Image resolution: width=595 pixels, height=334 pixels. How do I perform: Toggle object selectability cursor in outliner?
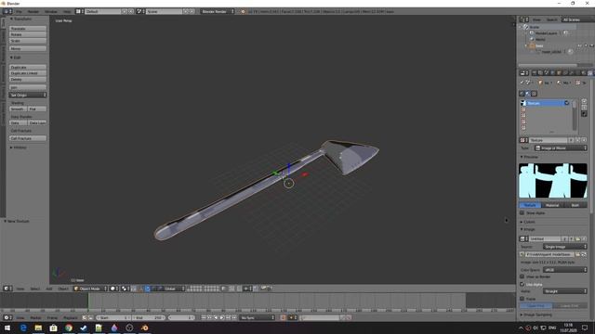click(x=586, y=45)
